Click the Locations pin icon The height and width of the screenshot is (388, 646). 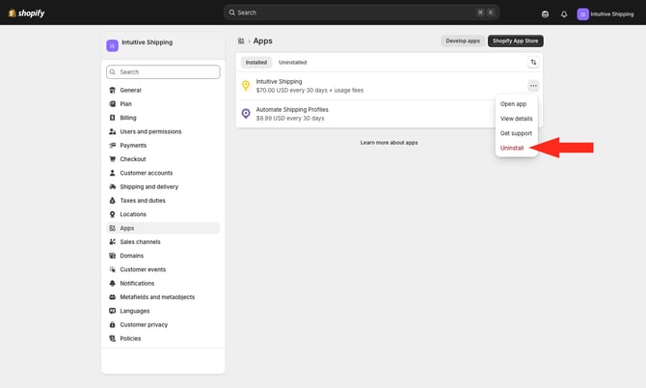click(x=112, y=214)
